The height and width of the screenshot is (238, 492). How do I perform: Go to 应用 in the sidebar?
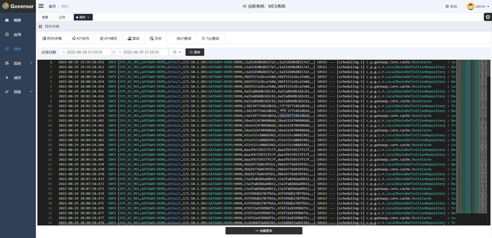(17, 35)
